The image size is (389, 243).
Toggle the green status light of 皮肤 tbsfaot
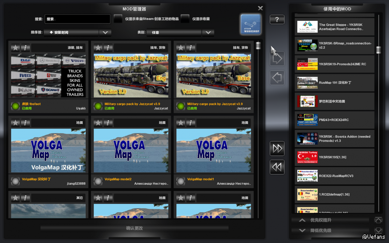point(15,106)
